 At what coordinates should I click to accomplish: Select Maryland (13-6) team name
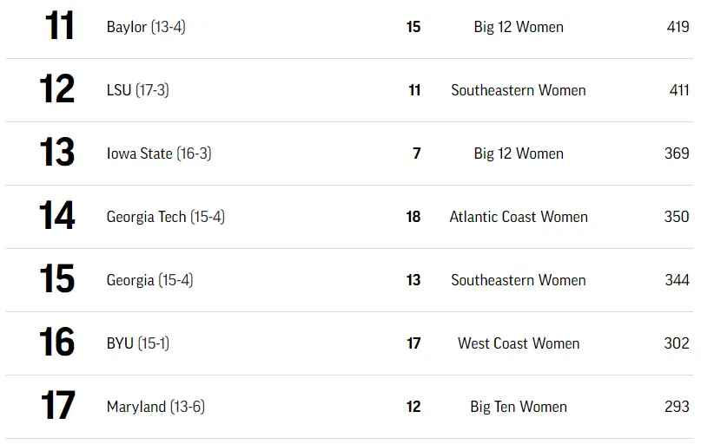[x=155, y=407]
